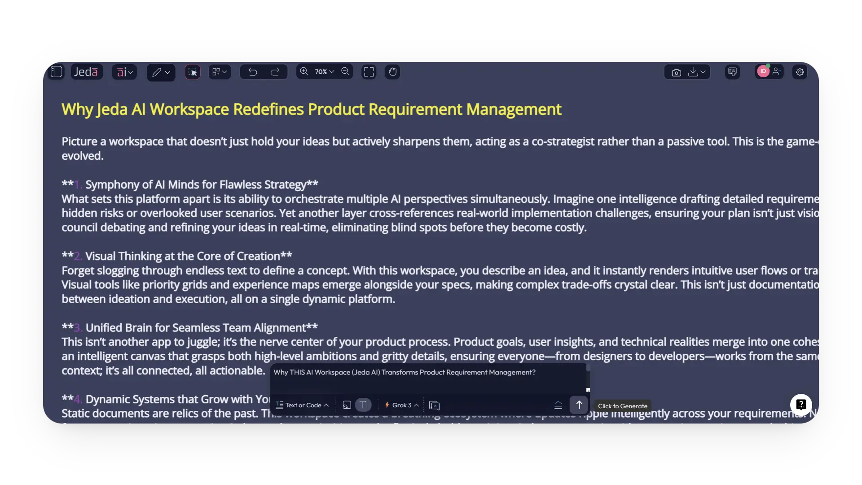Expand the Text or Code selector
This screenshot has width=862, height=485.
click(302, 405)
